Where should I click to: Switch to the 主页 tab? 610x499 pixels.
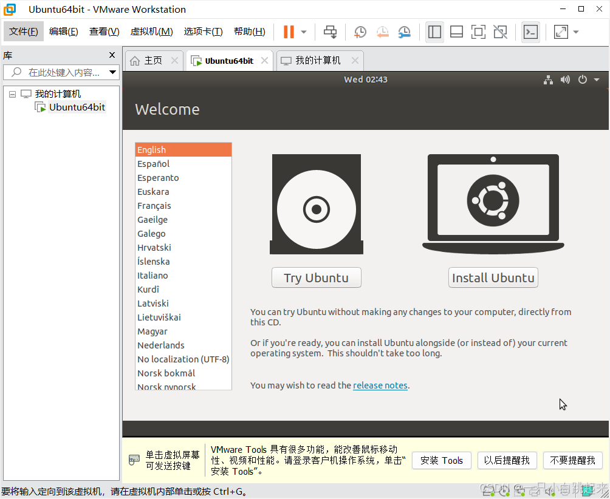click(x=153, y=61)
